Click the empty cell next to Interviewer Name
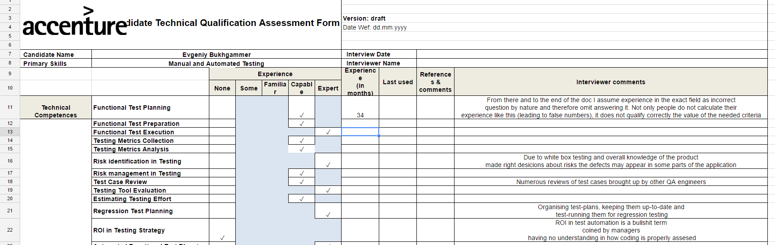775x245 pixels. pos(592,63)
